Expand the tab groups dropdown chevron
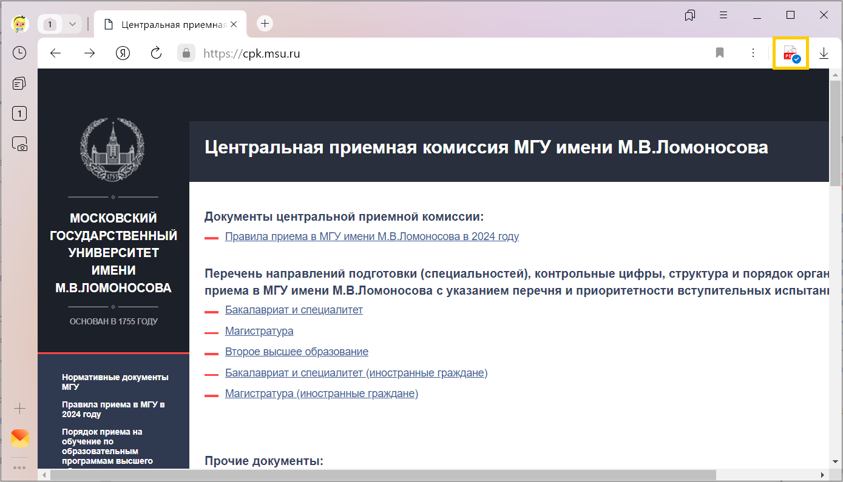Viewport: 843px width, 482px height. tap(72, 24)
